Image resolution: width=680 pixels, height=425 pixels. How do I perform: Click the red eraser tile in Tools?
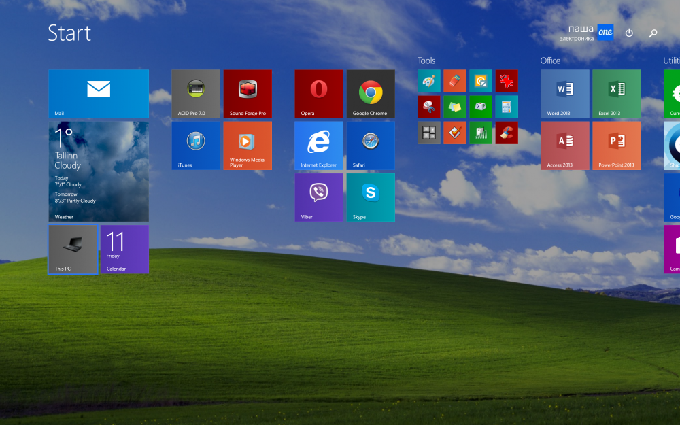pyautogui.click(x=455, y=81)
